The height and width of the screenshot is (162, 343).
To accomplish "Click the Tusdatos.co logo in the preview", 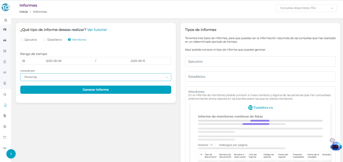I will tap(260, 108).
